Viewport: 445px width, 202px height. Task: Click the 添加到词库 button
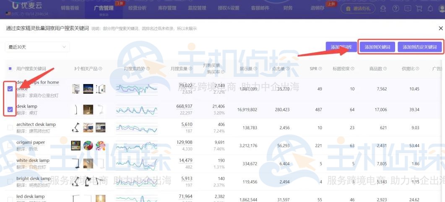pyautogui.click(x=341, y=47)
